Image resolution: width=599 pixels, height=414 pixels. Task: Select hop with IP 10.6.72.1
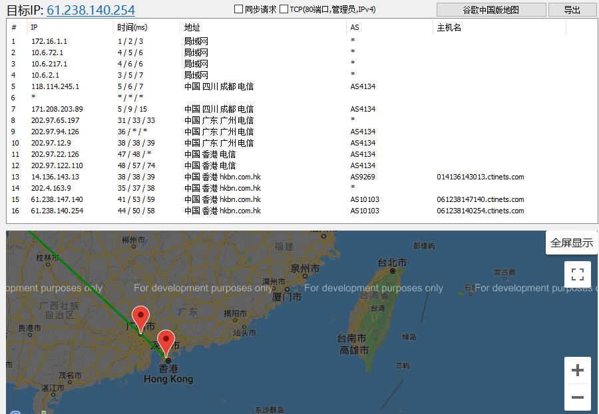[x=301, y=52]
